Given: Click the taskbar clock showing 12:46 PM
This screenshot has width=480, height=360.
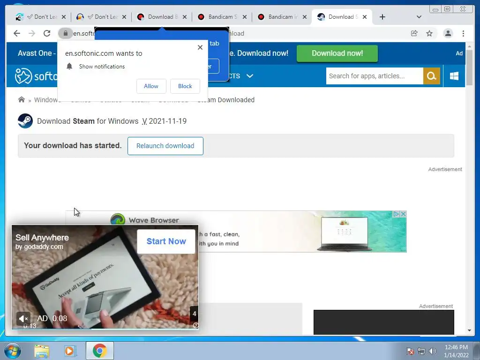Looking at the screenshot, I should [456, 351].
